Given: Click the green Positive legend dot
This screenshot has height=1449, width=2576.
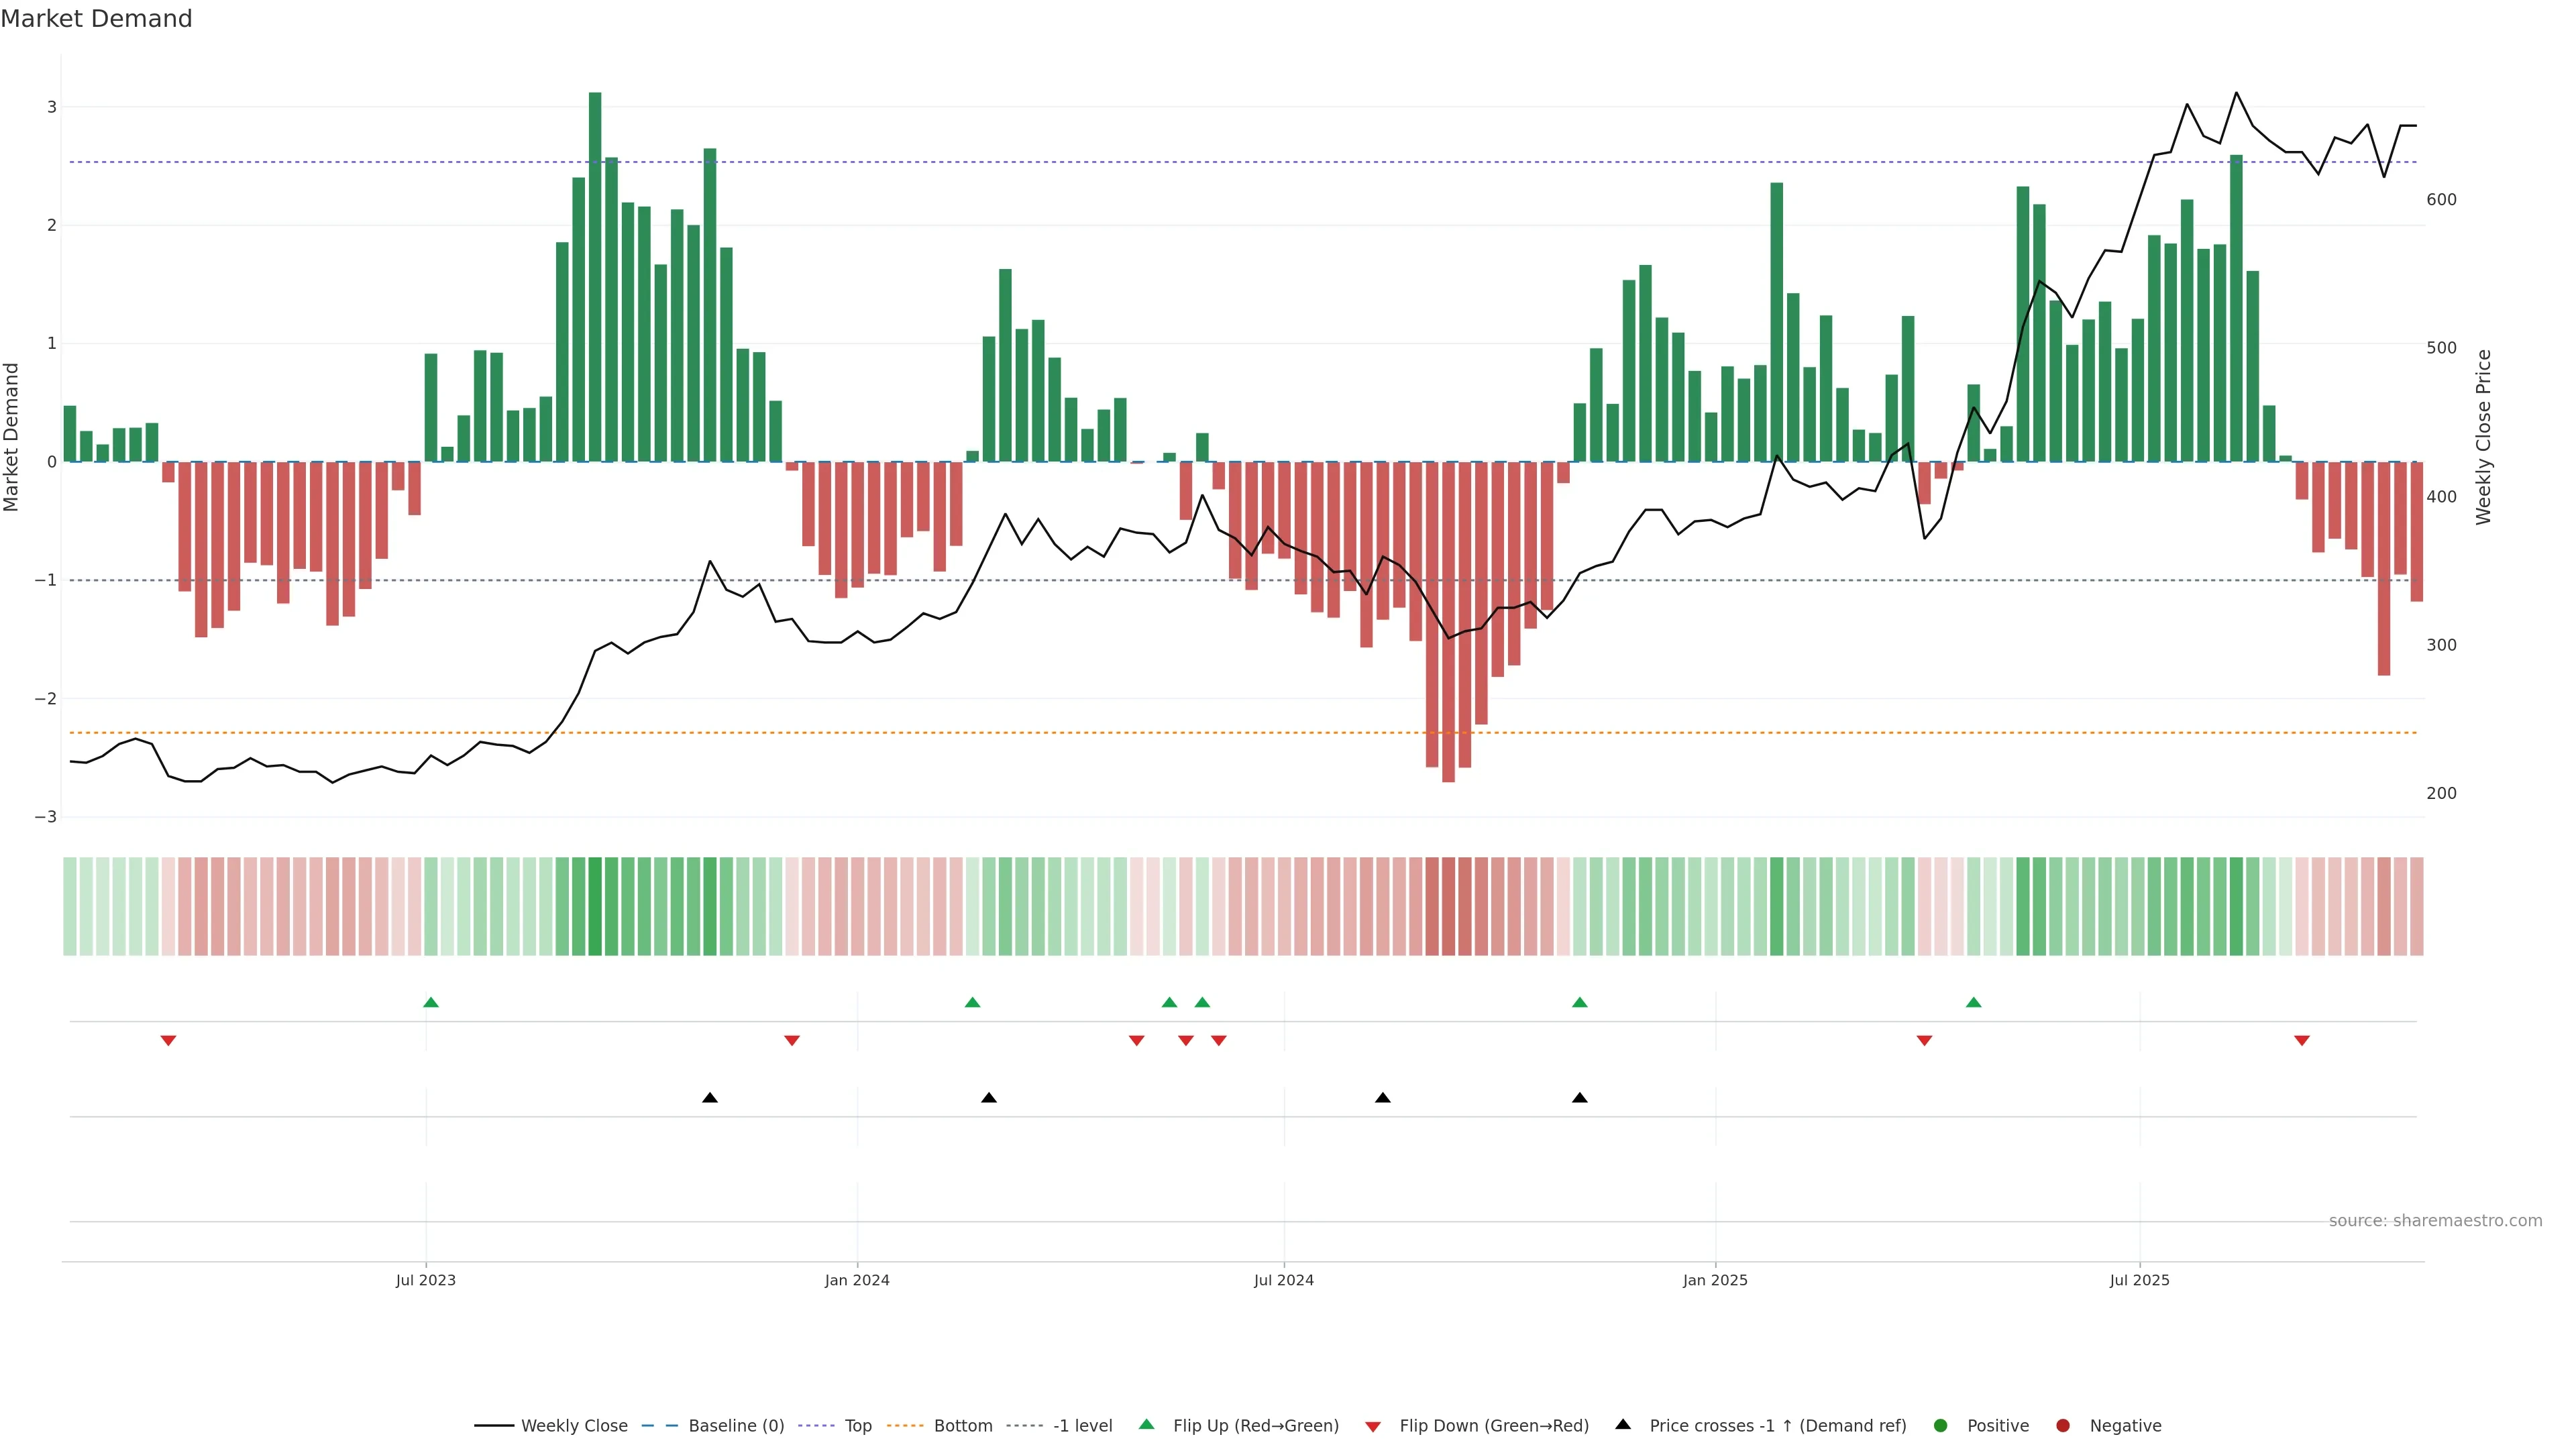Looking at the screenshot, I should pyautogui.click(x=1941, y=1426).
